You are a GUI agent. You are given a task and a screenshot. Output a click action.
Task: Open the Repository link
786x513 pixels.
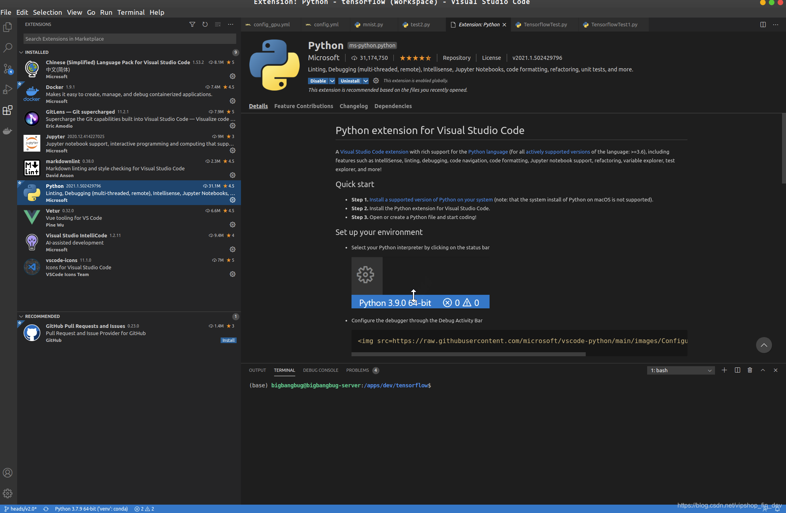[456, 58]
